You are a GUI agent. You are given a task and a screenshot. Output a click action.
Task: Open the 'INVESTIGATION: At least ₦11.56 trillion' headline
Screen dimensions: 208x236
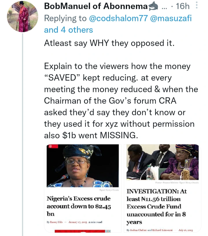point(157,206)
